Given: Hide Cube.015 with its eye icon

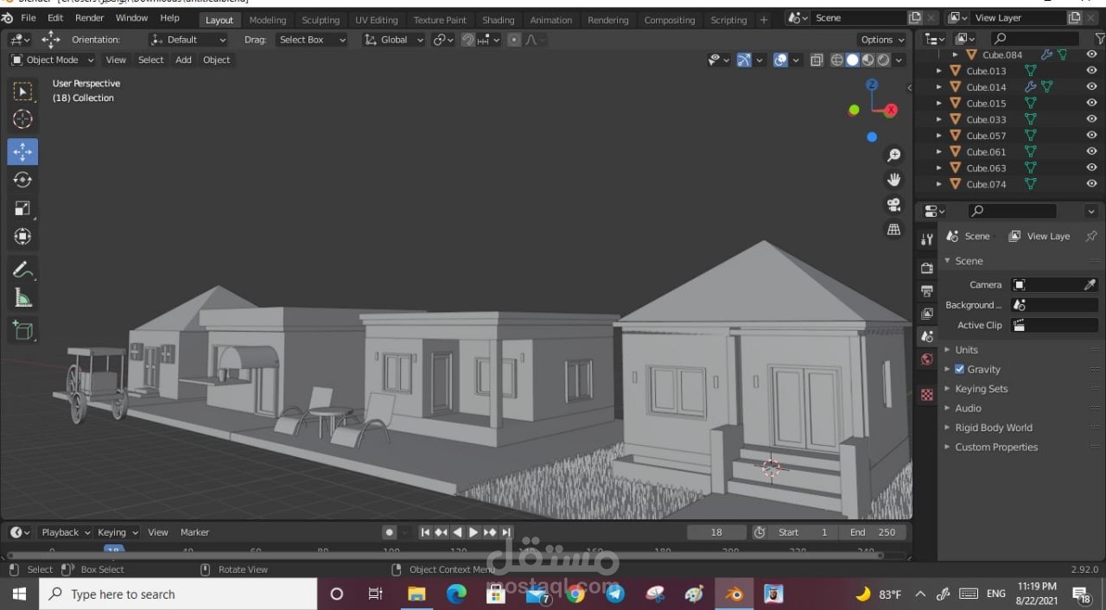Looking at the screenshot, I should click(x=1091, y=103).
